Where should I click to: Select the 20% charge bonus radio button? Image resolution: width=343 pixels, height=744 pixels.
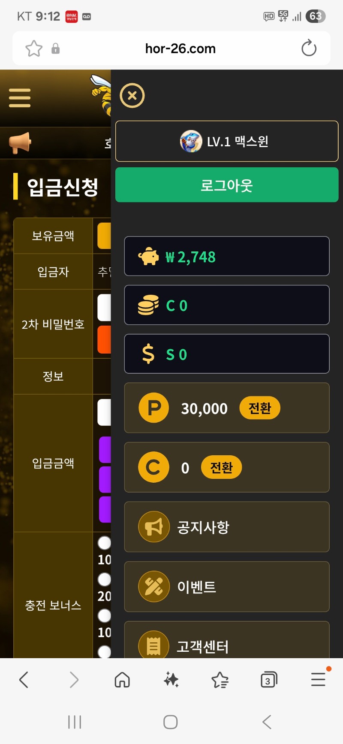pyautogui.click(x=104, y=579)
